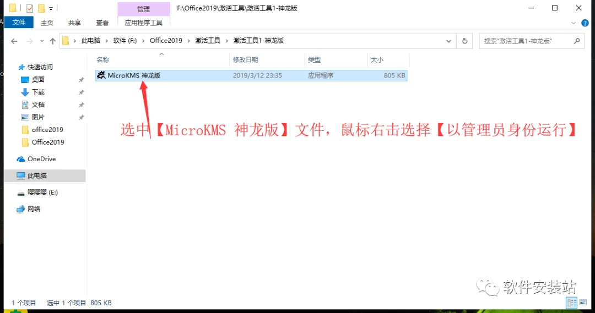Screen dimensions: 595x313
Task: Click the pin icon beside 文档
Action: 81,105
